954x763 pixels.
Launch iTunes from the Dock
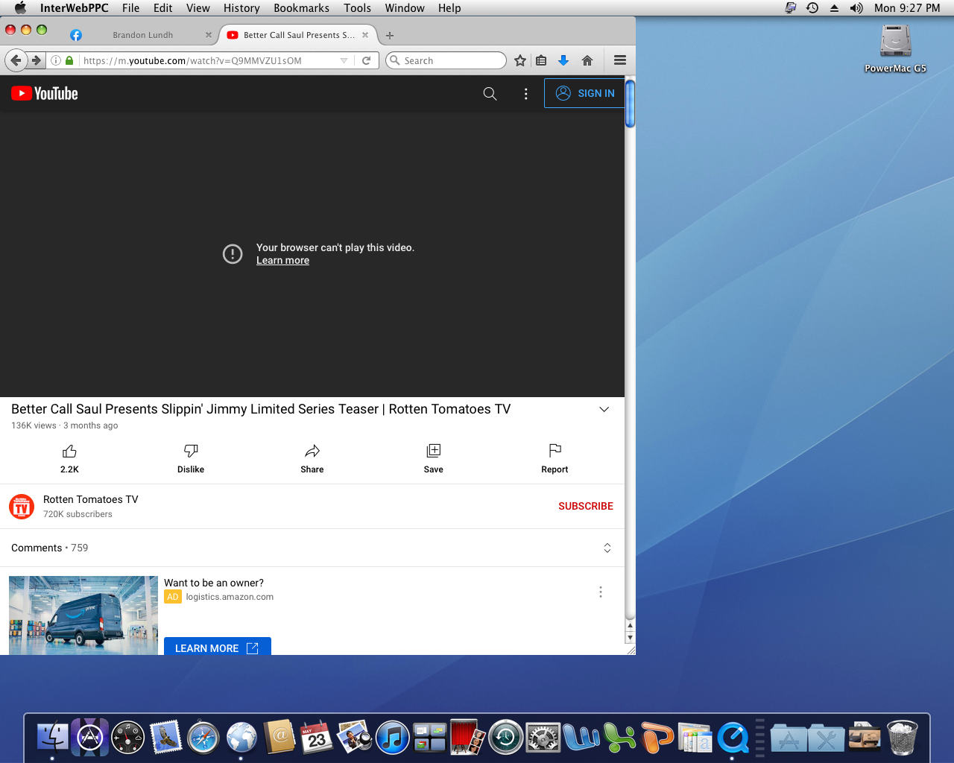[393, 738]
